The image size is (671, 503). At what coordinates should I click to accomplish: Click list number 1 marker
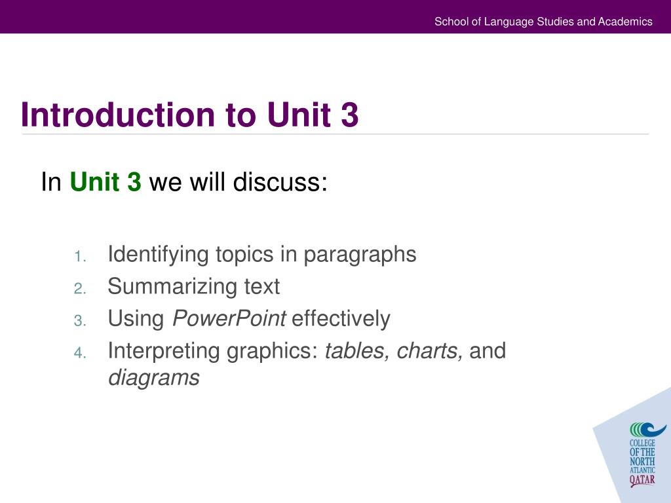80,257
